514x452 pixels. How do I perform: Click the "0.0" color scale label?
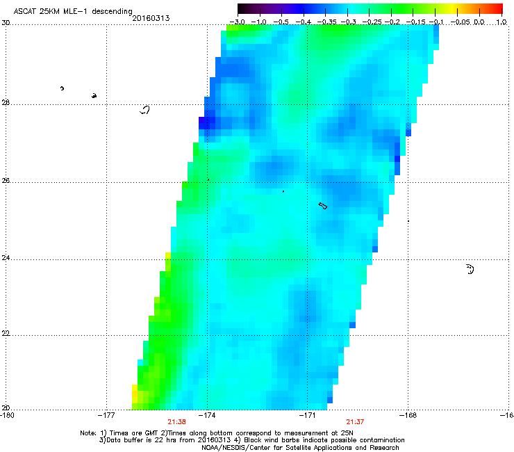coord(479,22)
